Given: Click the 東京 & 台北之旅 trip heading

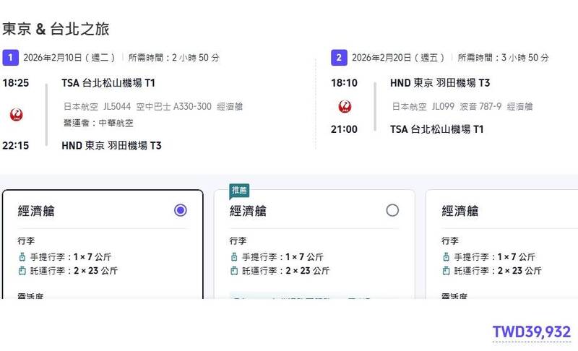Looking at the screenshot, I should pyautogui.click(x=56, y=29).
